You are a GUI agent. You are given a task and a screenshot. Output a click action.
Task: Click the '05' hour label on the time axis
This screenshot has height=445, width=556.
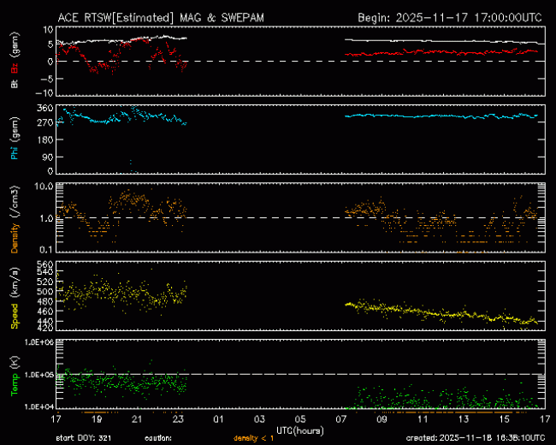tap(300, 419)
